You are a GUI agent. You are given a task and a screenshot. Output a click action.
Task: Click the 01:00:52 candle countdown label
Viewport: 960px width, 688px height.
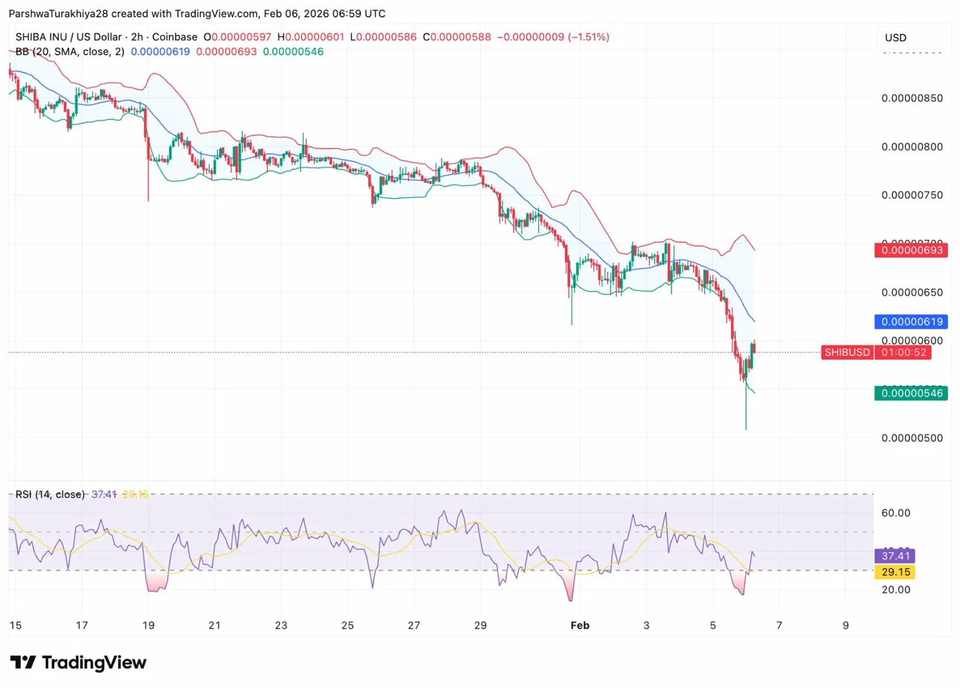[903, 352]
